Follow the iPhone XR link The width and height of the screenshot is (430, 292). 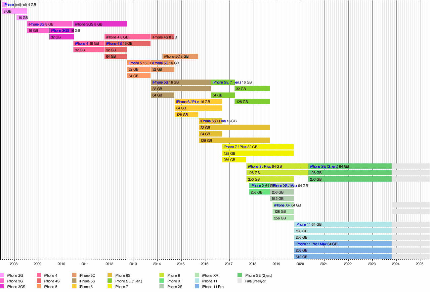click(x=282, y=205)
